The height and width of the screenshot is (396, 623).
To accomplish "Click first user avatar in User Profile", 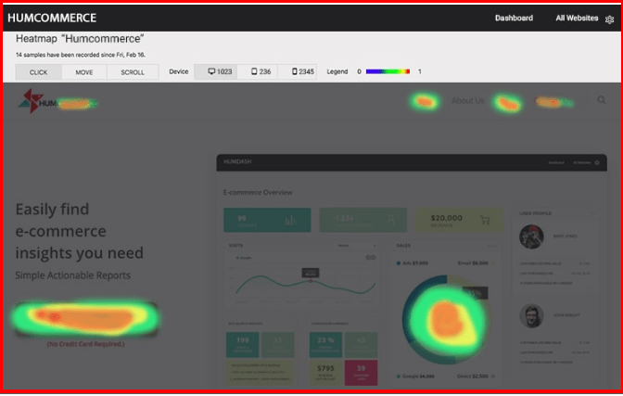I will (532, 237).
